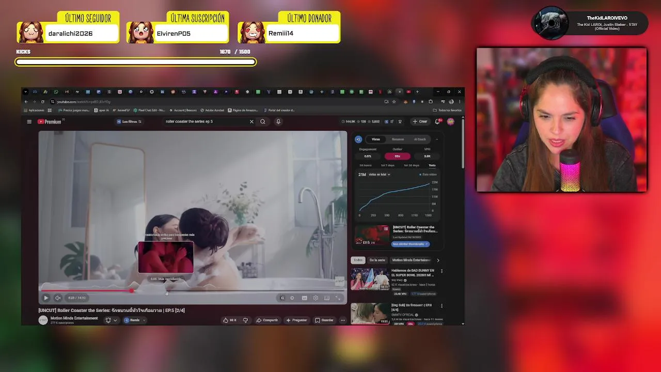Open the Los filtros dropdown

click(x=129, y=121)
